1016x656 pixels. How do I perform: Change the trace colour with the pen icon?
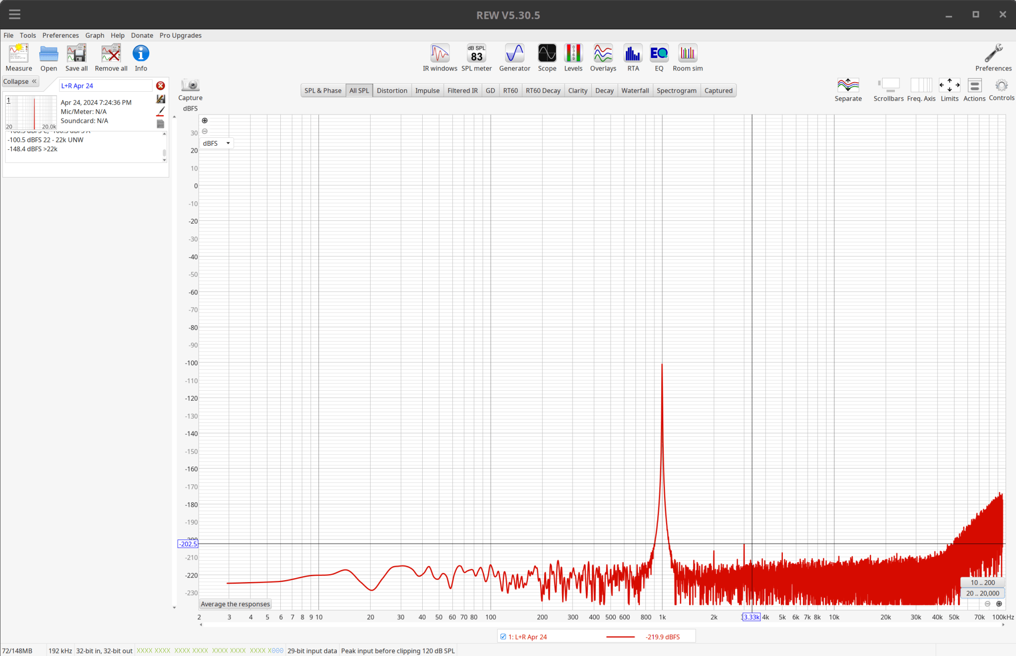coord(160,112)
